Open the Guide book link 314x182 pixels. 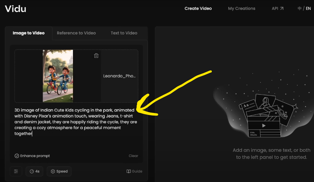point(134,171)
